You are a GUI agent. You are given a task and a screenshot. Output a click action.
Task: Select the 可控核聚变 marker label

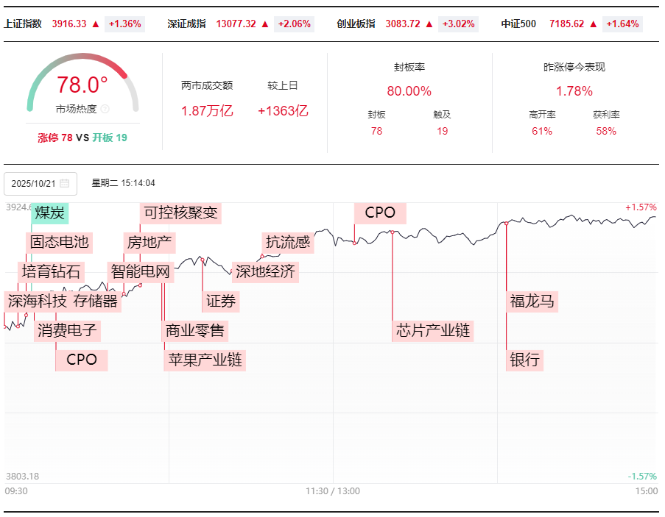click(180, 213)
